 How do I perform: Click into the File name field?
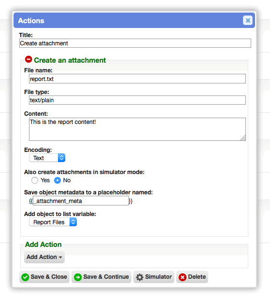point(137,79)
